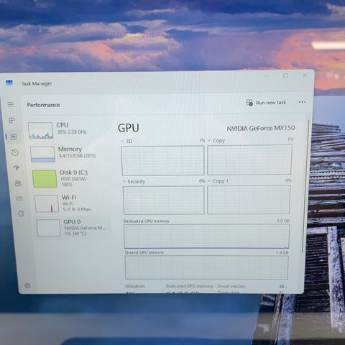Click the GPU 0 thumbnail graph
Image resolution: width=345 pixels, height=345 pixels.
coord(48,228)
